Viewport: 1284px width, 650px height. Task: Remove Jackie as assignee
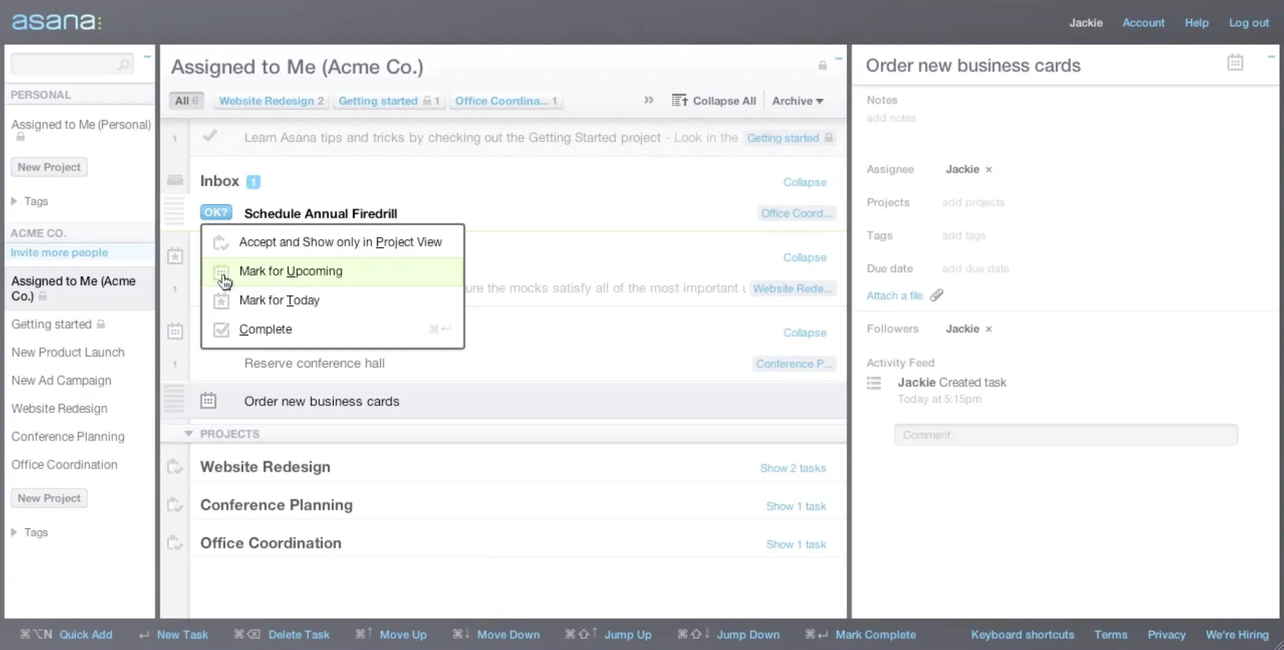pos(989,169)
